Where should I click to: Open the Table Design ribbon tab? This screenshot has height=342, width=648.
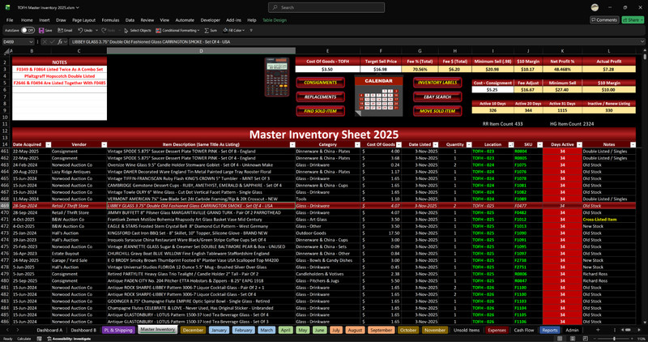(275, 19)
